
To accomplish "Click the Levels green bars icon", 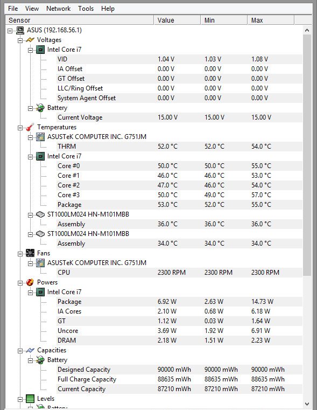I will 30,399.
